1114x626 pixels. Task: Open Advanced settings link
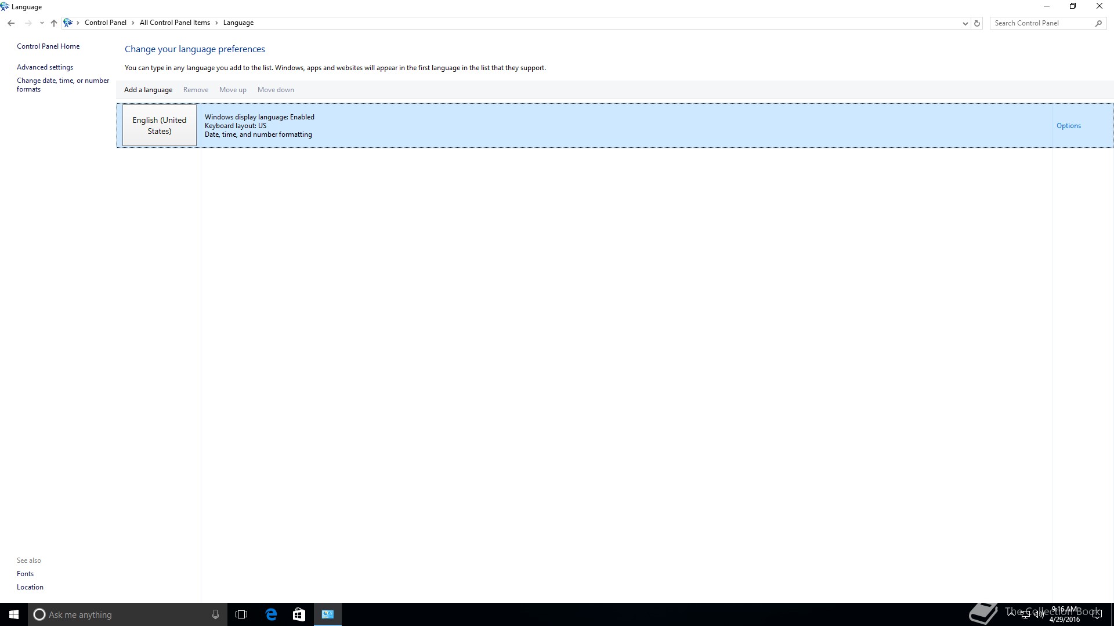(45, 67)
